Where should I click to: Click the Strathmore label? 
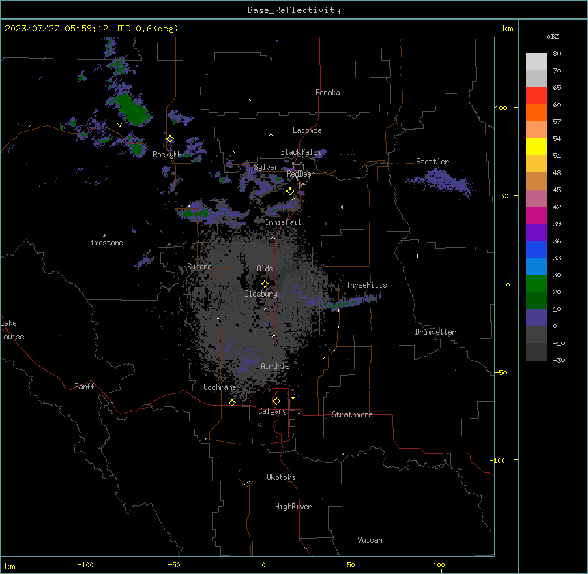[x=352, y=414]
